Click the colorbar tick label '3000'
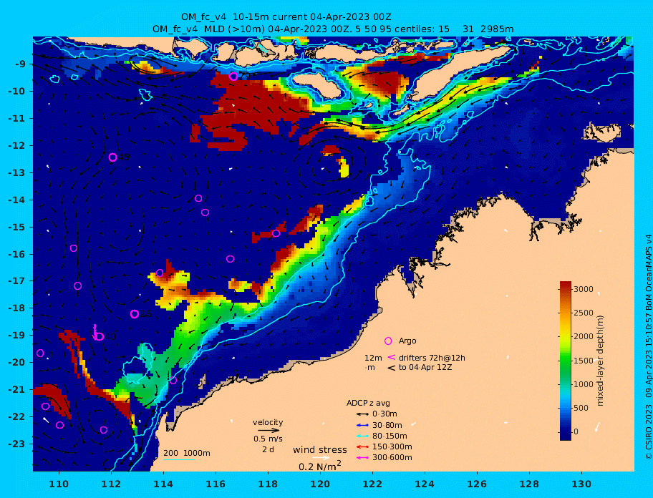653x498 pixels. [584, 289]
